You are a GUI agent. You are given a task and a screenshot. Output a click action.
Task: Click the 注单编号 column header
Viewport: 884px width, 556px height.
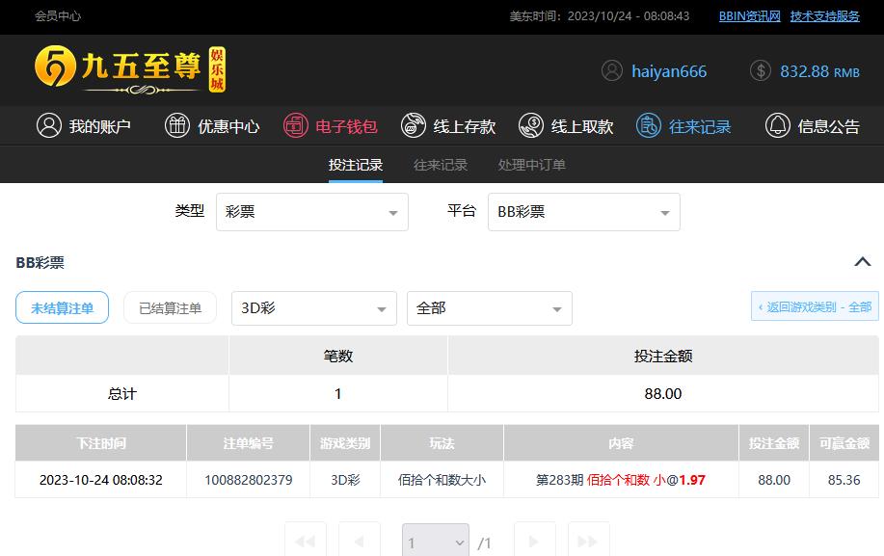[248, 443]
